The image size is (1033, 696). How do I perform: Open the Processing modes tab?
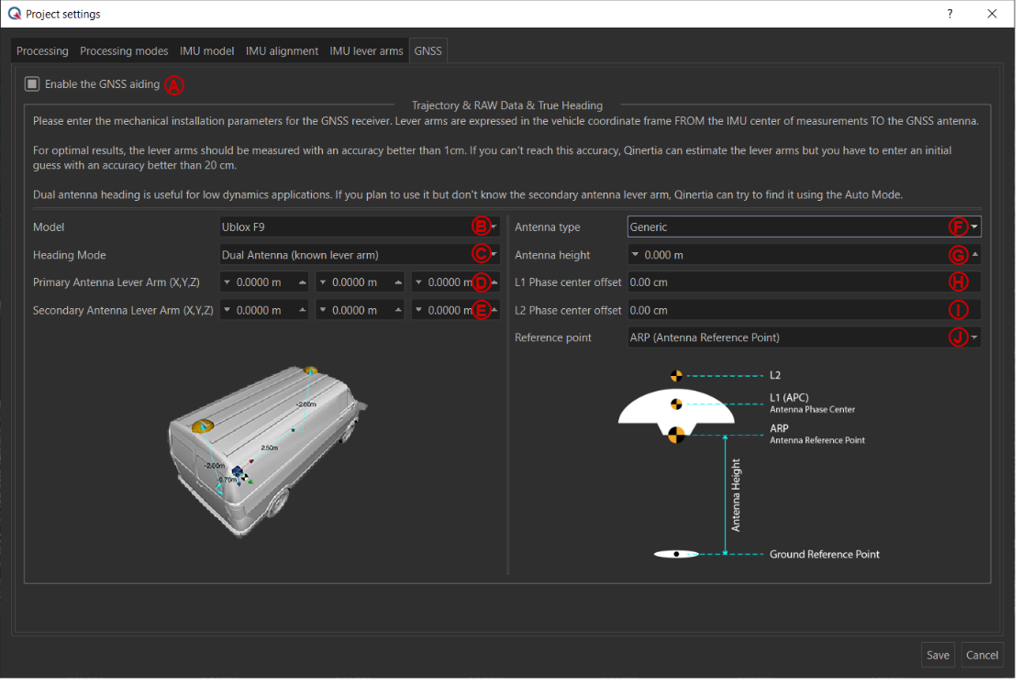pos(124,51)
